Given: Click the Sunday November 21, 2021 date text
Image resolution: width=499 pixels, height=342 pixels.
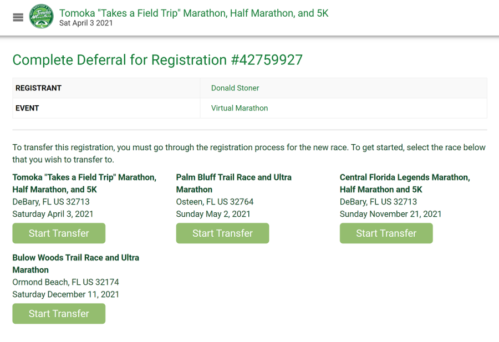Looking at the screenshot, I should [x=390, y=214].
